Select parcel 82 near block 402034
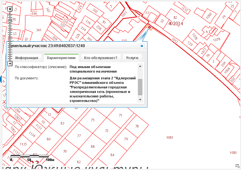Screen dimensions: 244x171 [x=175, y=17]
